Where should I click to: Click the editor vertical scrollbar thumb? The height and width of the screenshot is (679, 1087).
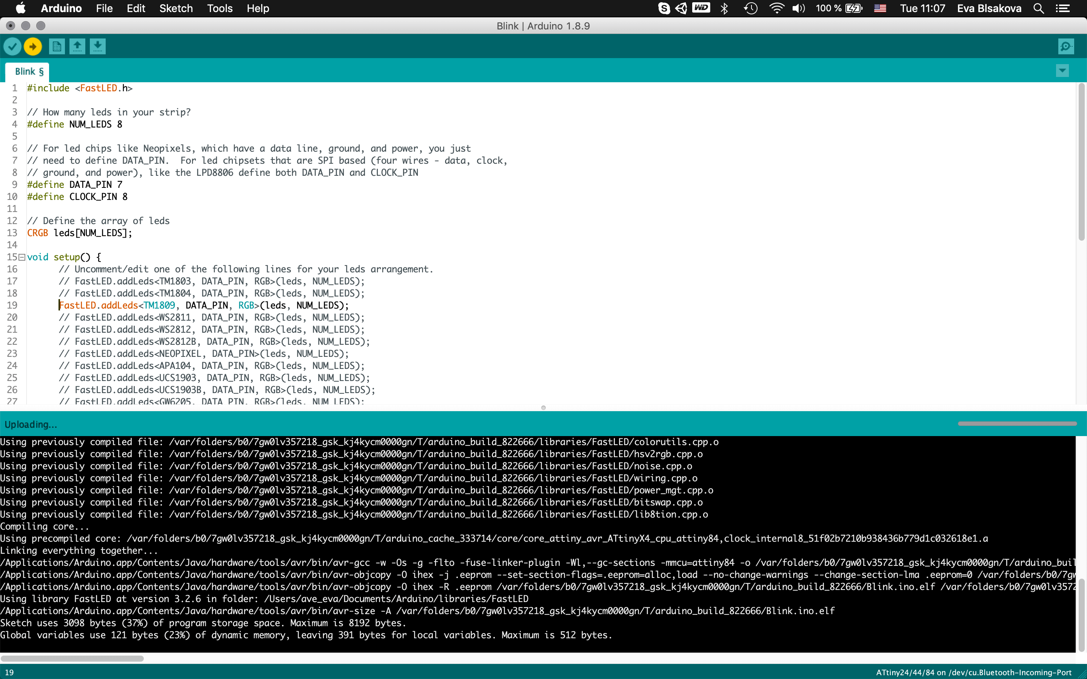tap(1081, 162)
